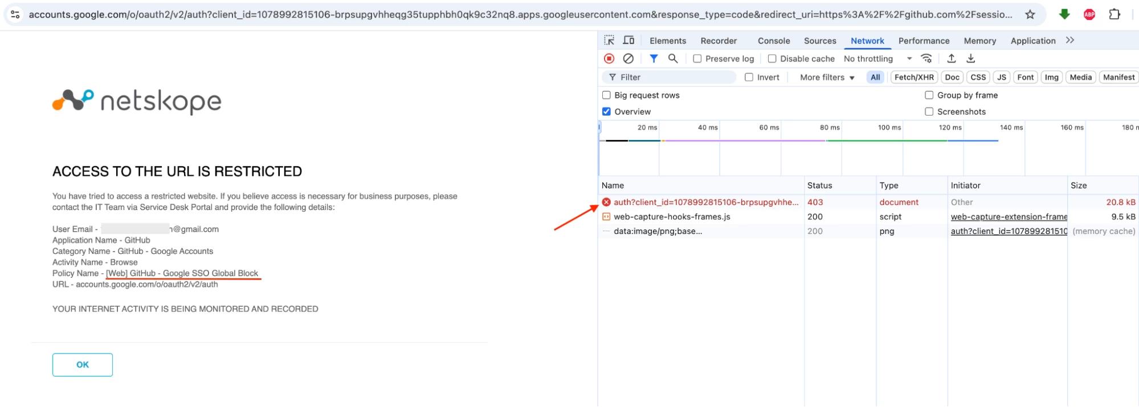Click the 100 ms overview timeline marker
Viewport: 1139px width, 407px height.
point(889,128)
